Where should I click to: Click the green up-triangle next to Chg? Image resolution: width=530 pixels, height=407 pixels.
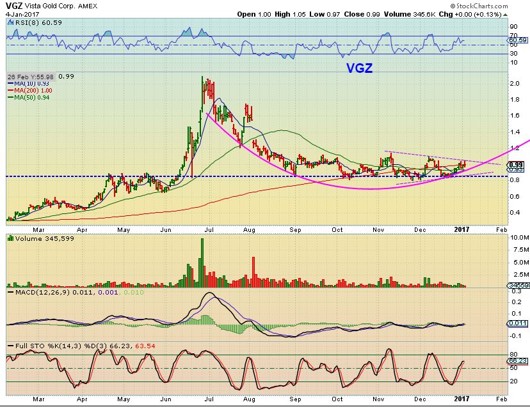(x=505, y=15)
